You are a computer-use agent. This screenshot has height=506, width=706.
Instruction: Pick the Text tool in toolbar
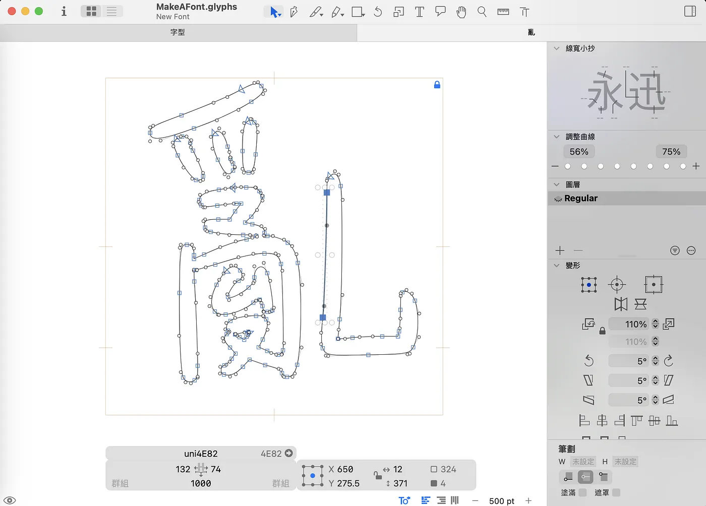click(x=419, y=12)
